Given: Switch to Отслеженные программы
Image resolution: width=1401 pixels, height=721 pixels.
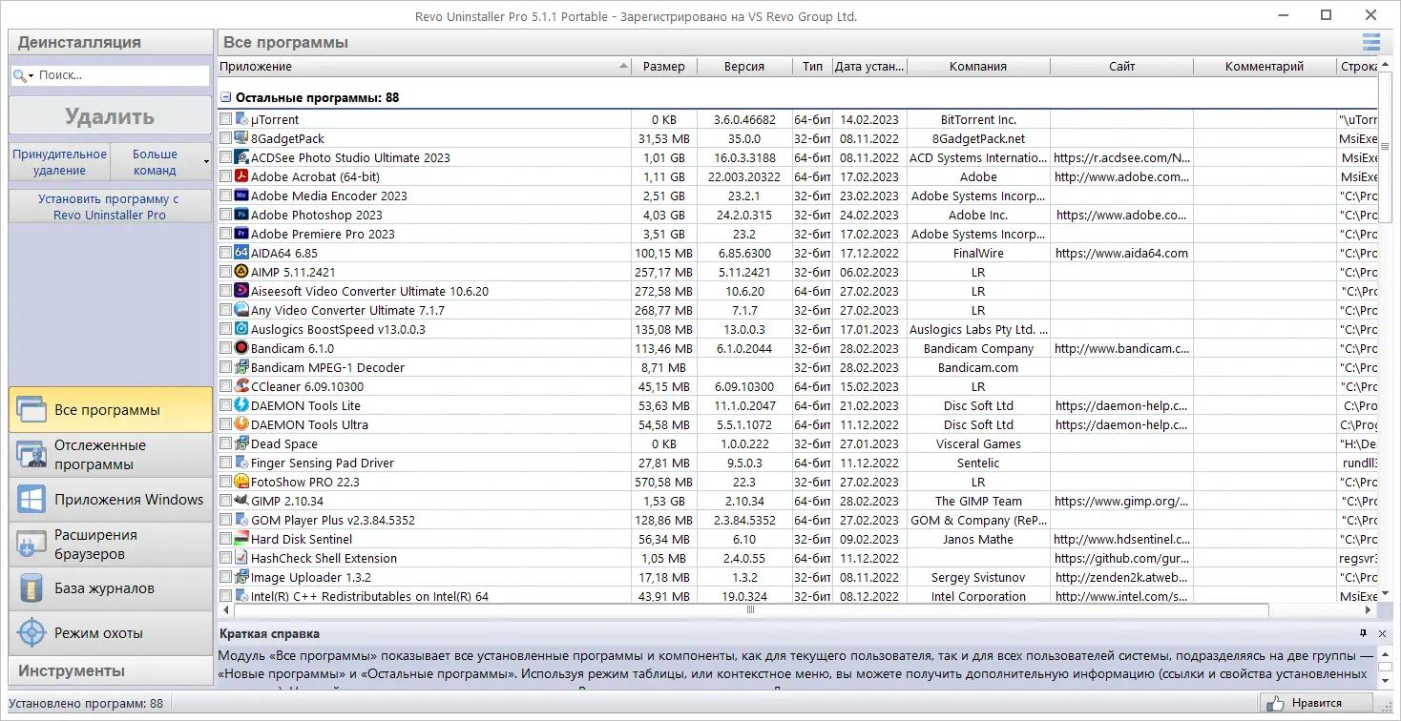Looking at the screenshot, I should (111, 455).
